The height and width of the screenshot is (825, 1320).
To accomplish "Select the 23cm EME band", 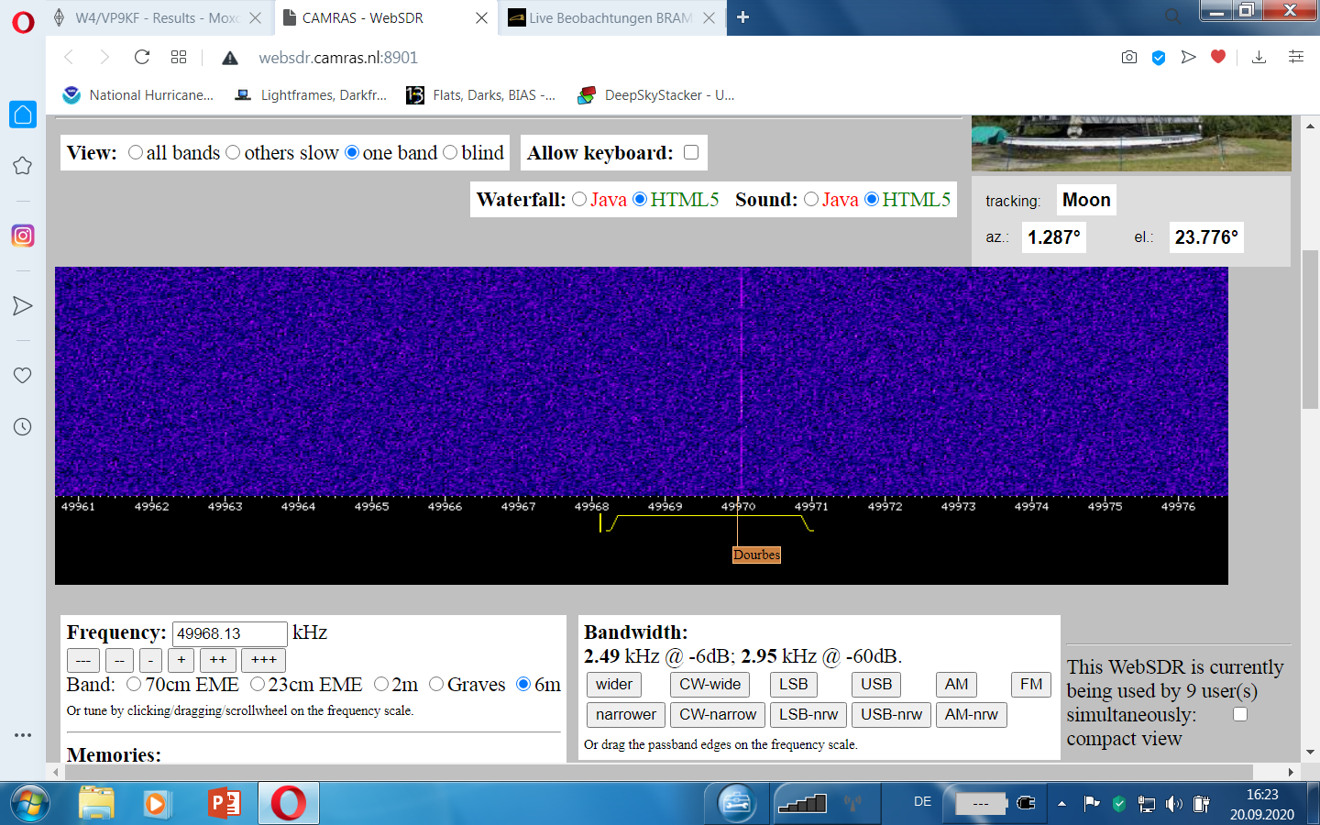I will 258,684.
